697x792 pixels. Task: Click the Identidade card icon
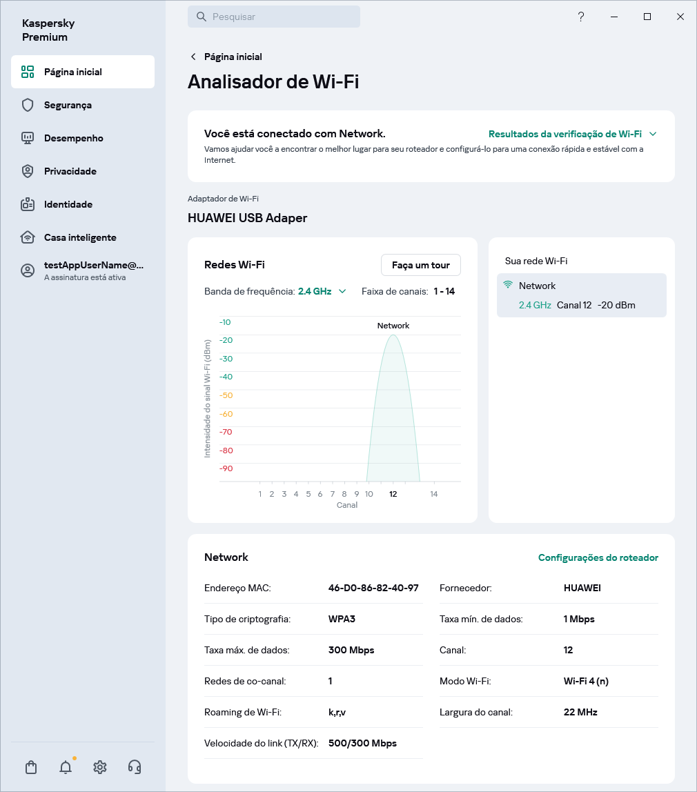click(28, 204)
